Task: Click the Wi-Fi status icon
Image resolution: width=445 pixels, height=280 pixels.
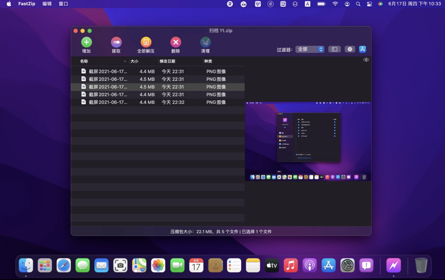Action: [x=335, y=4]
